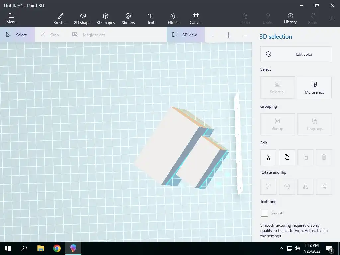Open the Stickers tab

pyautogui.click(x=128, y=19)
